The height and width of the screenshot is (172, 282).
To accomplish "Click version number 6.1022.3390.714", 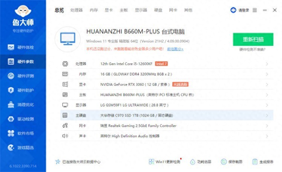I will (23, 166).
